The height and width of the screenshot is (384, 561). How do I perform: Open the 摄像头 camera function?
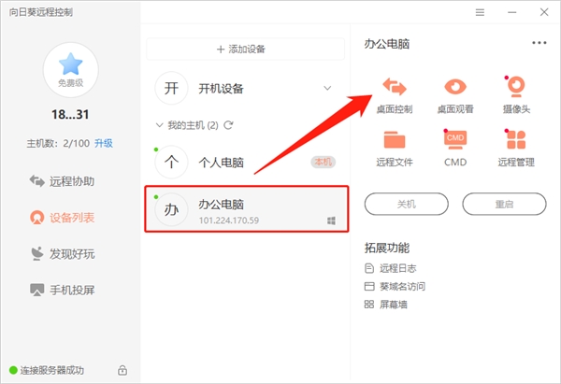pos(516,94)
